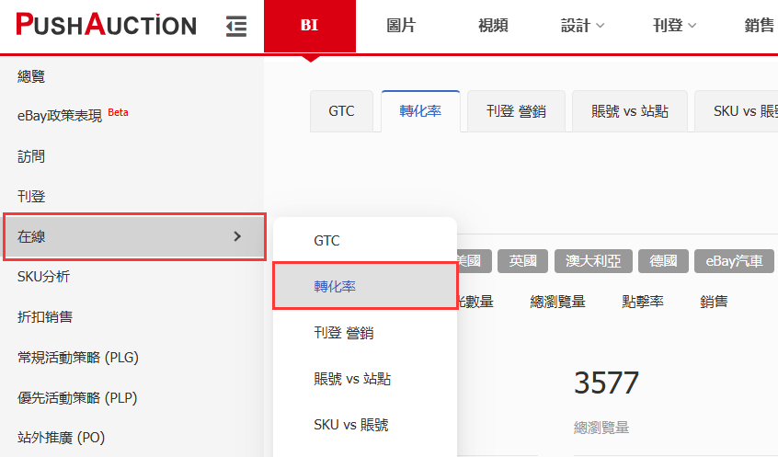The height and width of the screenshot is (457, 778).
Task: Collapse the sidebar with the menu fold icon
Action: pyautogui.click(x=236, y=26)
